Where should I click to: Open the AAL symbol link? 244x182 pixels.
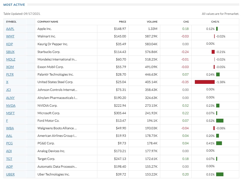[x=9, y=136]
